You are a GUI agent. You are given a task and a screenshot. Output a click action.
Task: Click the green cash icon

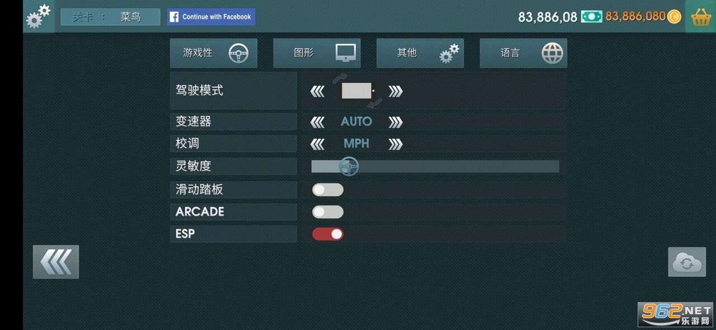(x=591, y=17)
